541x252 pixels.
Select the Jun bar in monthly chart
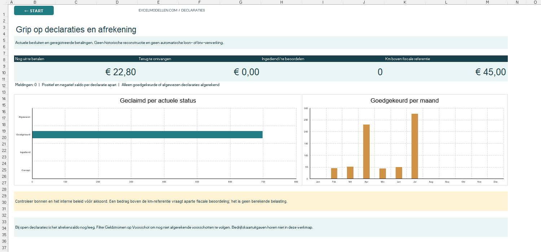point(399,173)
